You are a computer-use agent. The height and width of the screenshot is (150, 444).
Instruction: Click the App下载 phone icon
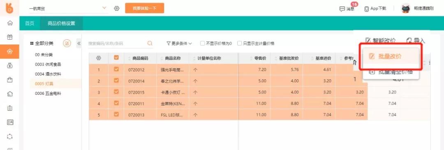point(366,9)
